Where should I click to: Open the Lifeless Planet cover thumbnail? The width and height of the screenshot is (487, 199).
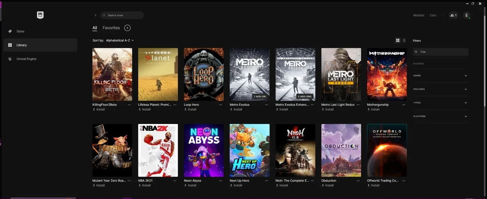[x=158, y=75]
